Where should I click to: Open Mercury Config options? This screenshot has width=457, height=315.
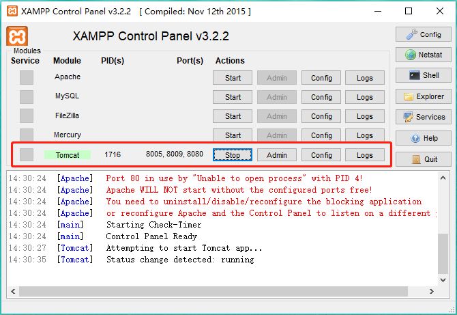coord(321,135)
